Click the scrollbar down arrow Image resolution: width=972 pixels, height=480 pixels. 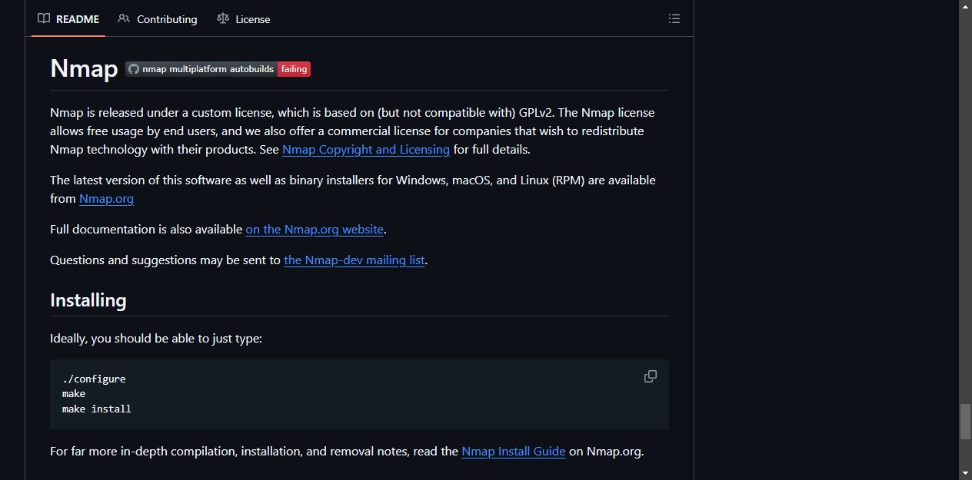tap(965, 473)
